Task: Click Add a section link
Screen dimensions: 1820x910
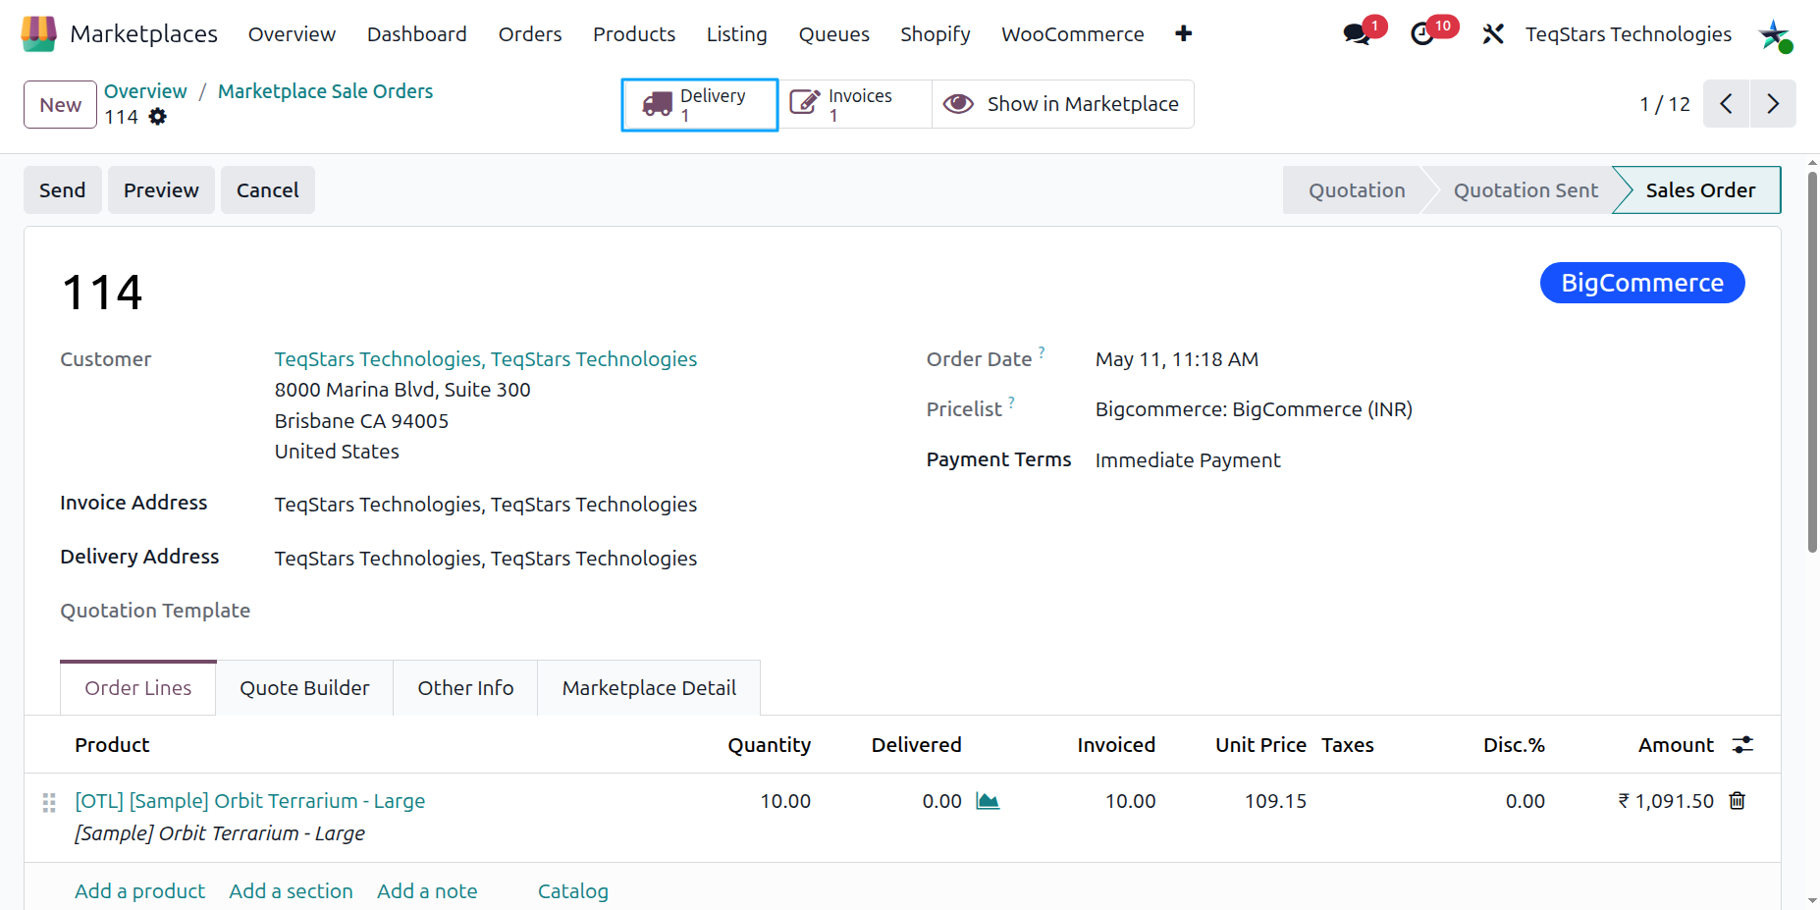Action: tap(291, 891)
